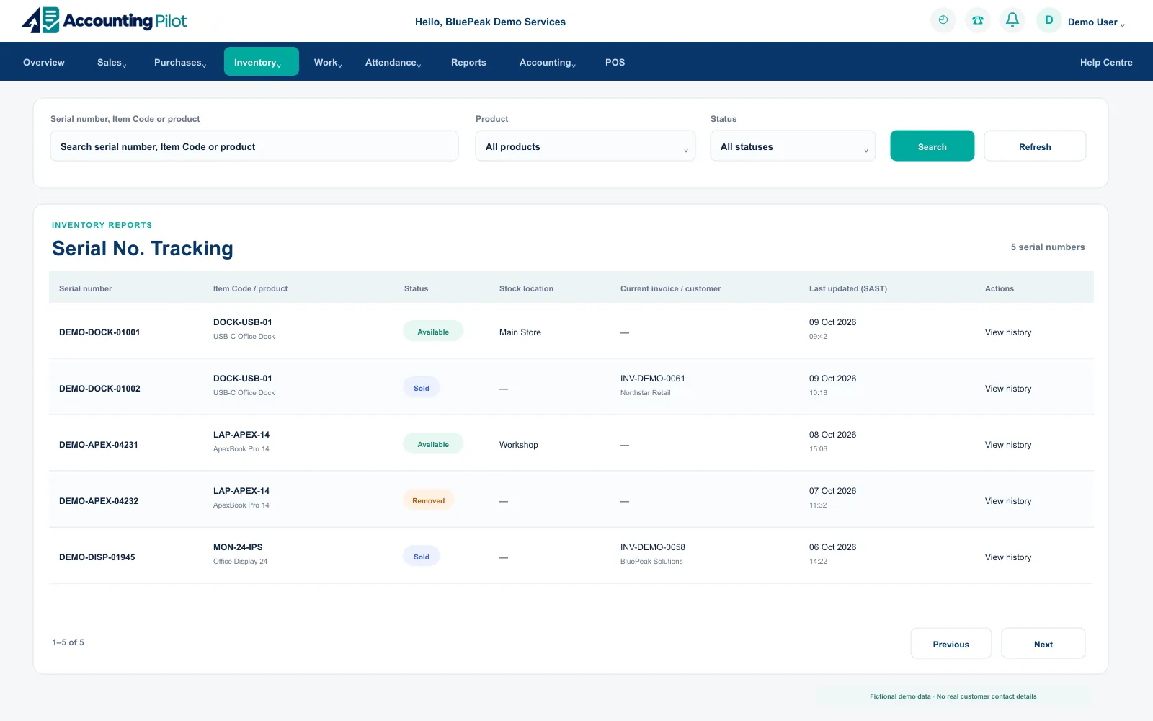This screenshot has width=1153, height=721.
Task: Select serial number DEMO-APEX-04231
Action: [99, 445]
